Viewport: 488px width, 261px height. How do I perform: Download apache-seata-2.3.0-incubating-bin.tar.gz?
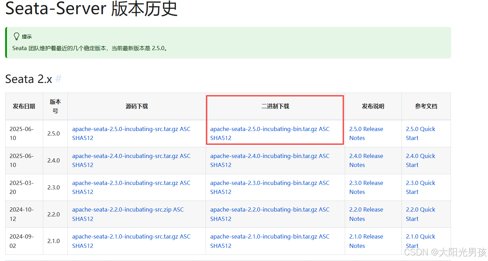tap(264, 183)
